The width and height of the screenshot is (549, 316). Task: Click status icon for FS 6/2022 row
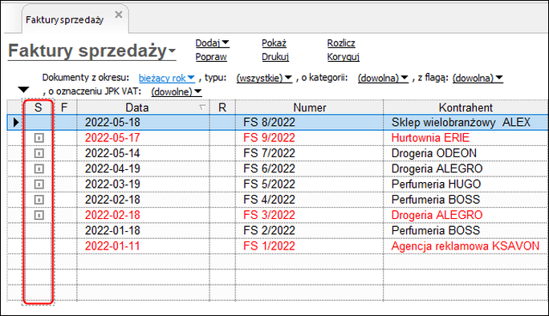pyautogui.click(x=39, y=168)
